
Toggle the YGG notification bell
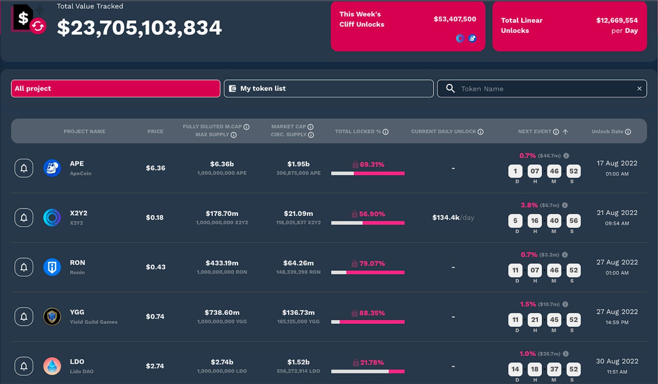(24, 317)
